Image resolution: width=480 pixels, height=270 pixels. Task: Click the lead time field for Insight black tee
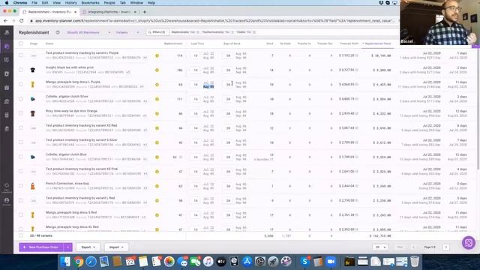(195, 70)
